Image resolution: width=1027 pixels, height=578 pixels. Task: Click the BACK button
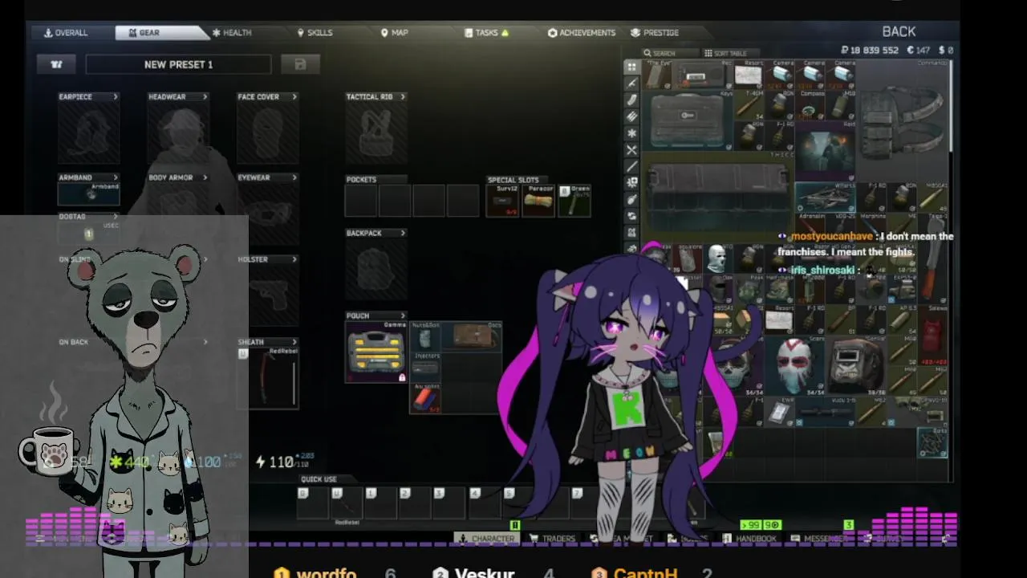point(899,31)
